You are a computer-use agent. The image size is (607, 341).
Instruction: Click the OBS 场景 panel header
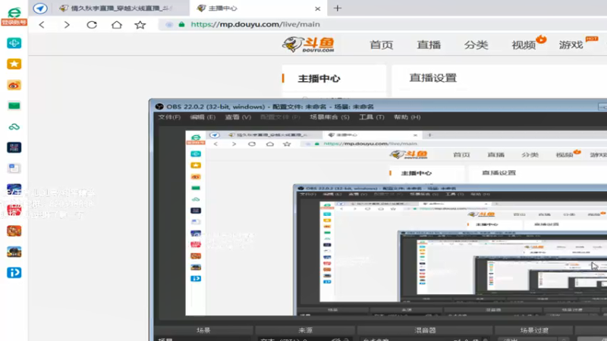coord(203,330)
